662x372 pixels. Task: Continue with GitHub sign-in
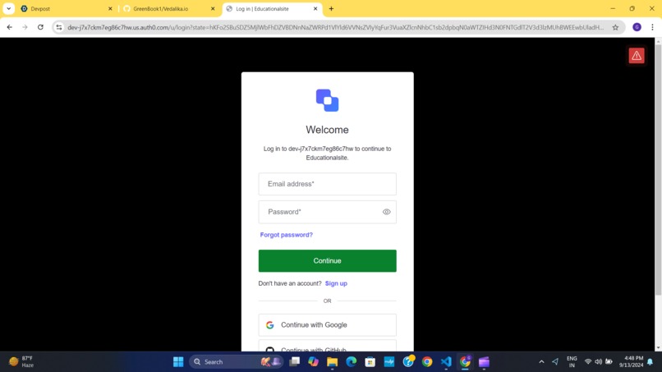tap(327, 347)
